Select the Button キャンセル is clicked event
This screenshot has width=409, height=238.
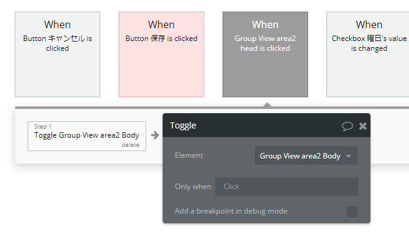(57, 54)
